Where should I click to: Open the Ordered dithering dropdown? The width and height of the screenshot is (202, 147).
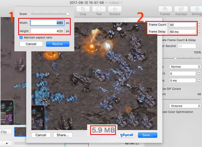[x=185, y=106]
